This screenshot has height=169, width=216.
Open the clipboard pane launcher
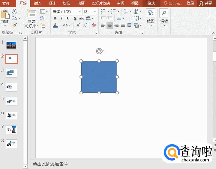click(x=20, y=33)
